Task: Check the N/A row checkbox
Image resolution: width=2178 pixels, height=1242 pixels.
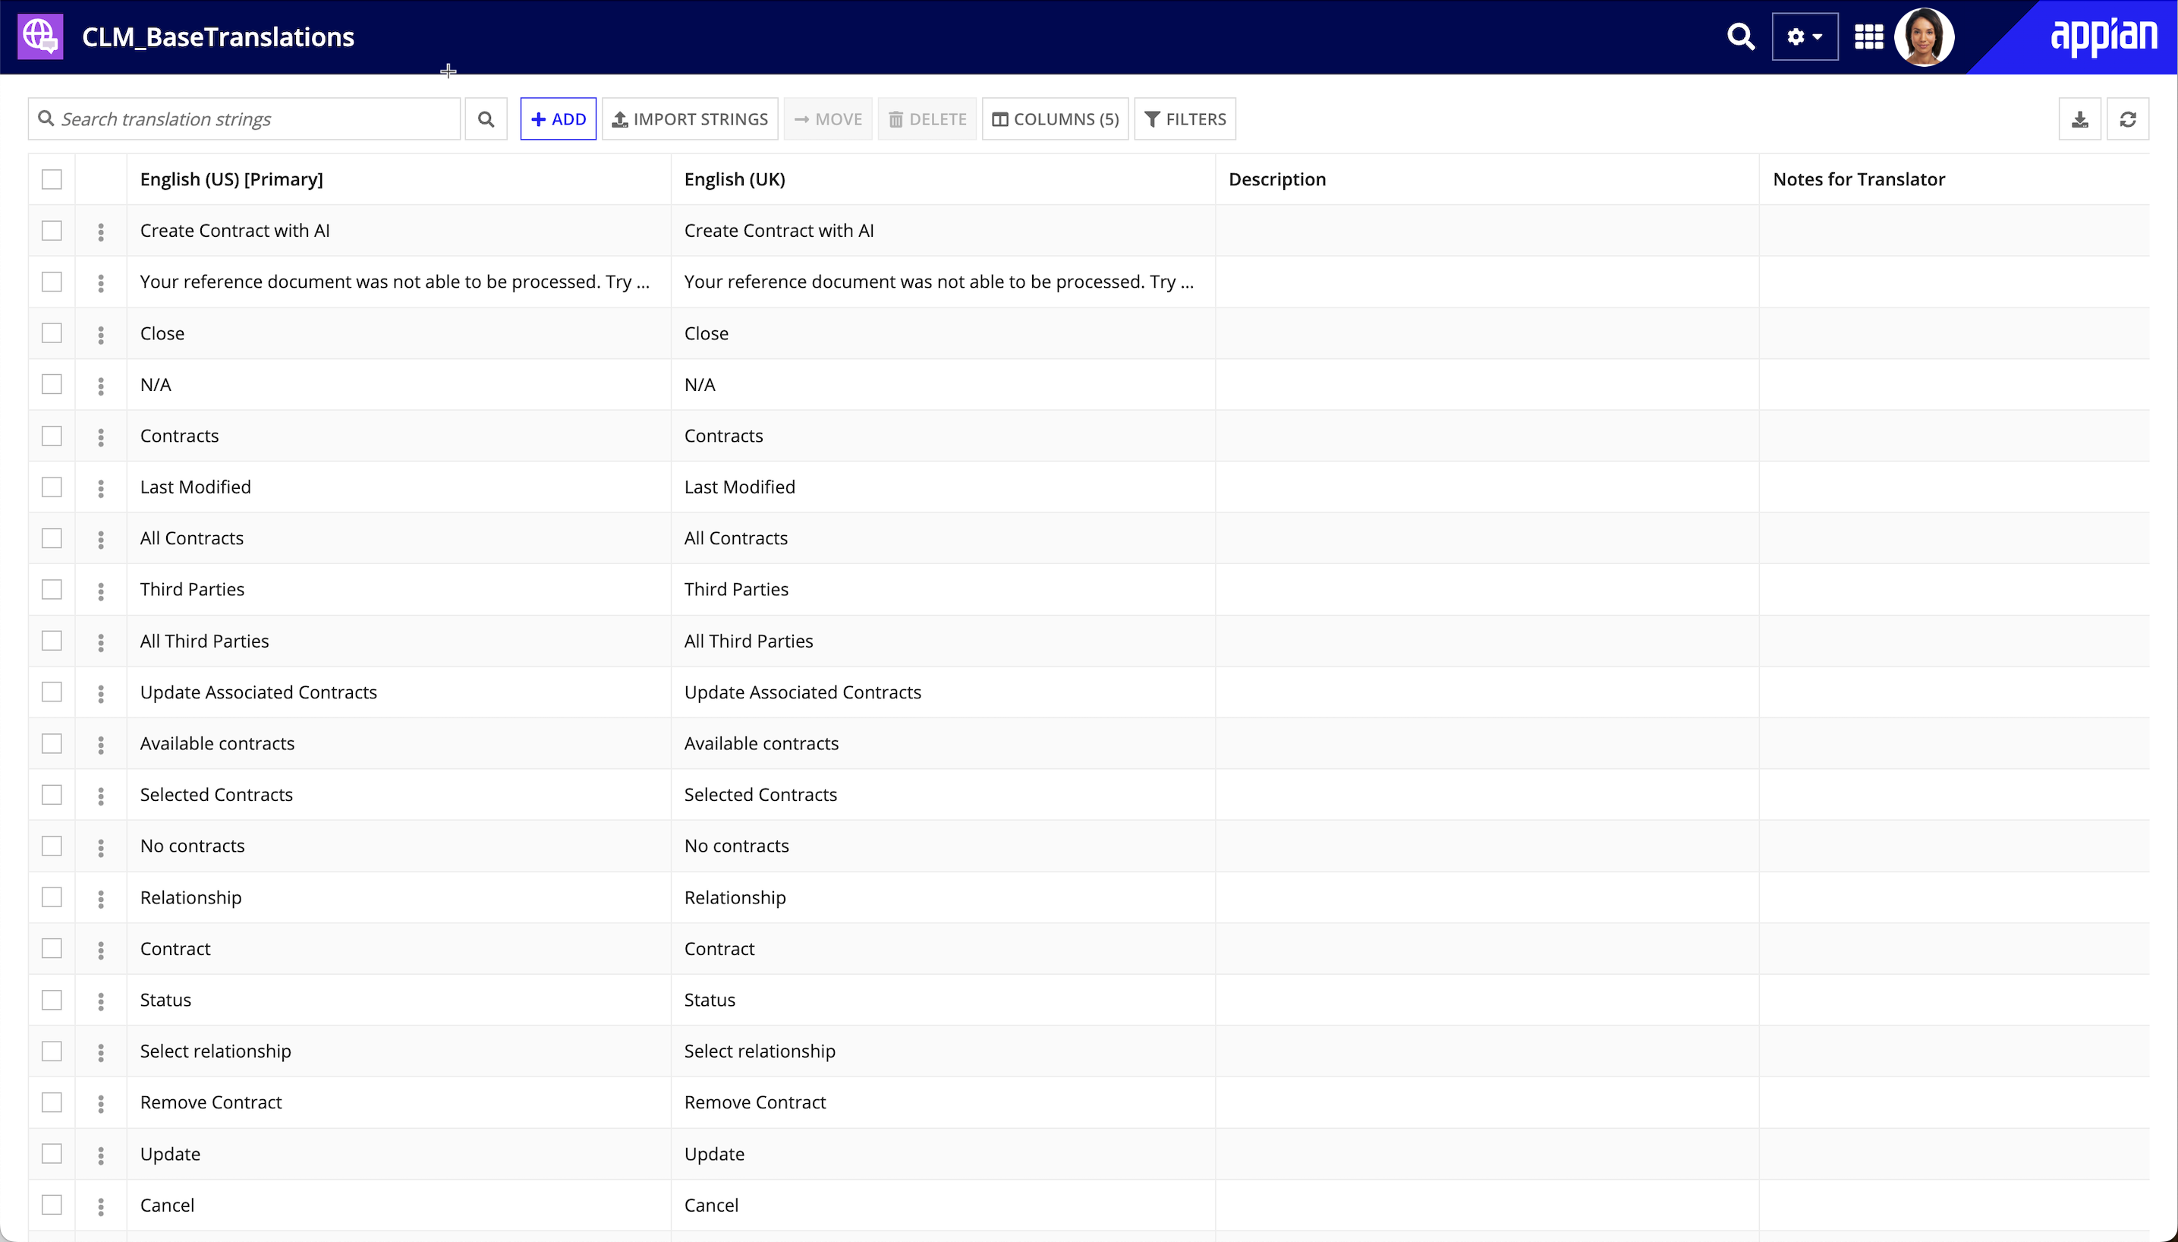Action: (x=52, y=385)
